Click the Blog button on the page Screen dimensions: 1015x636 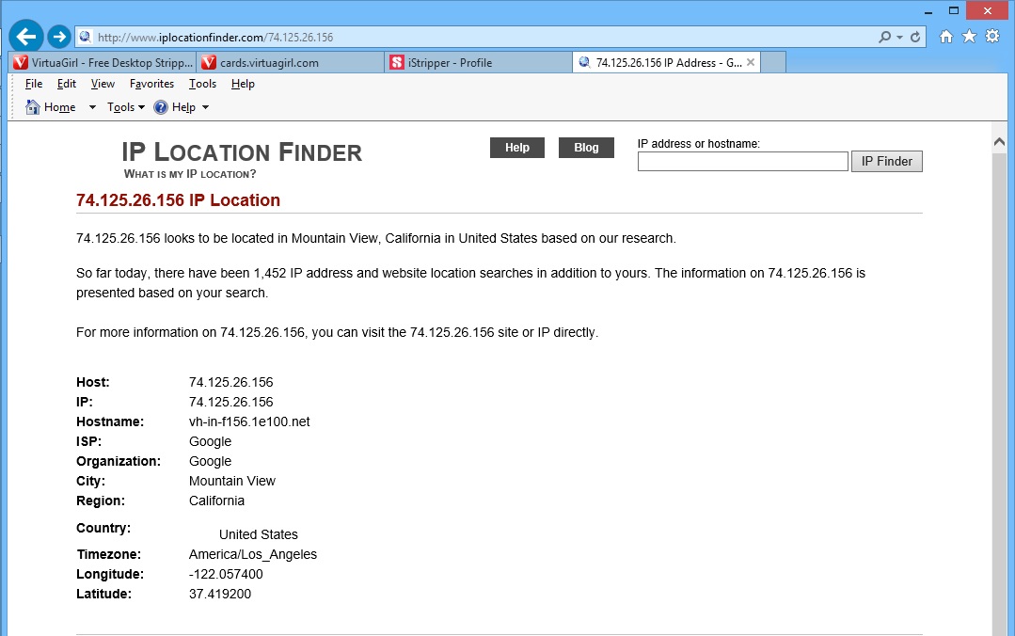(586, 148)
